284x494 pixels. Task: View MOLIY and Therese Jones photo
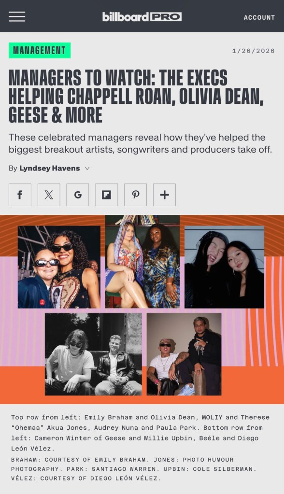(142, 262)
